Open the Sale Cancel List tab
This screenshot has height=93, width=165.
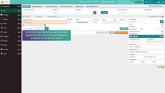point(66,6)
